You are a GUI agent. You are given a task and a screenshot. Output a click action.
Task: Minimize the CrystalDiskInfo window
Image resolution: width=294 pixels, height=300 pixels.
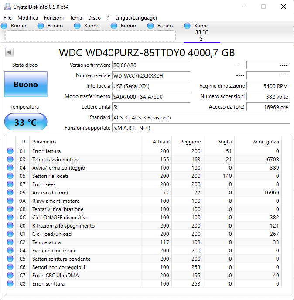click(x=244, y=7)
